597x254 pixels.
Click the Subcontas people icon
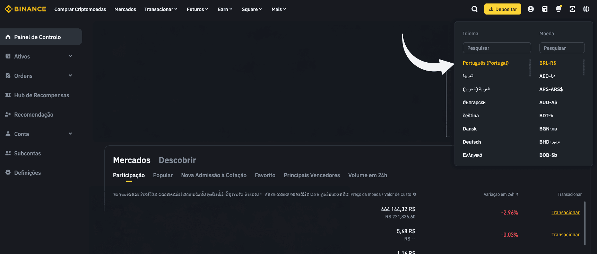[8, 153]
